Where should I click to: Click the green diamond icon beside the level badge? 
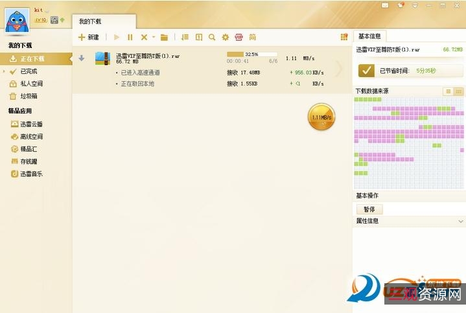[x=62, y=20]
